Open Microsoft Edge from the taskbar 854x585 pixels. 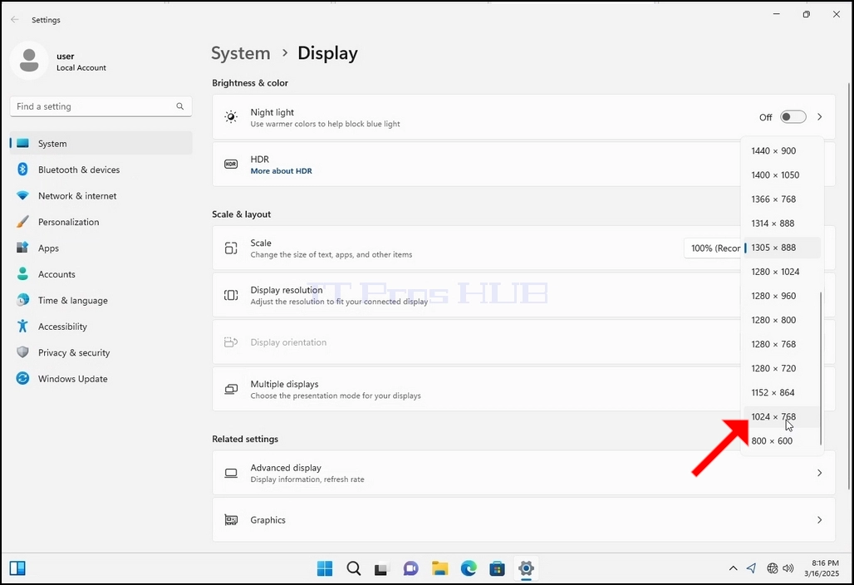(x=469, y=568)
